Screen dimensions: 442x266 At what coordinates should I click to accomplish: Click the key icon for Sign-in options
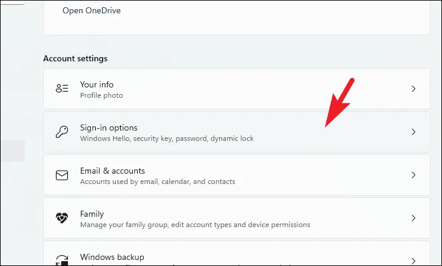tap(62, 132)
